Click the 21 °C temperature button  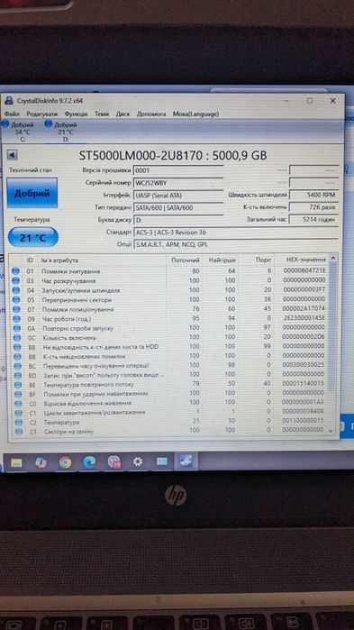coord(33,238)
